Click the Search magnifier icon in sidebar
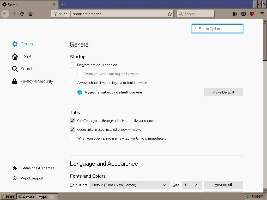267x200 pixels. [x=15, y=69]
